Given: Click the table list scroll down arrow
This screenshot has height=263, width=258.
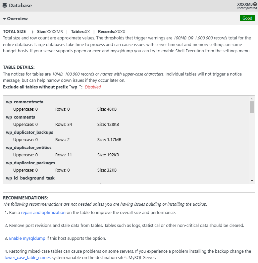Looking at the screenshot, I should [252, 181].
